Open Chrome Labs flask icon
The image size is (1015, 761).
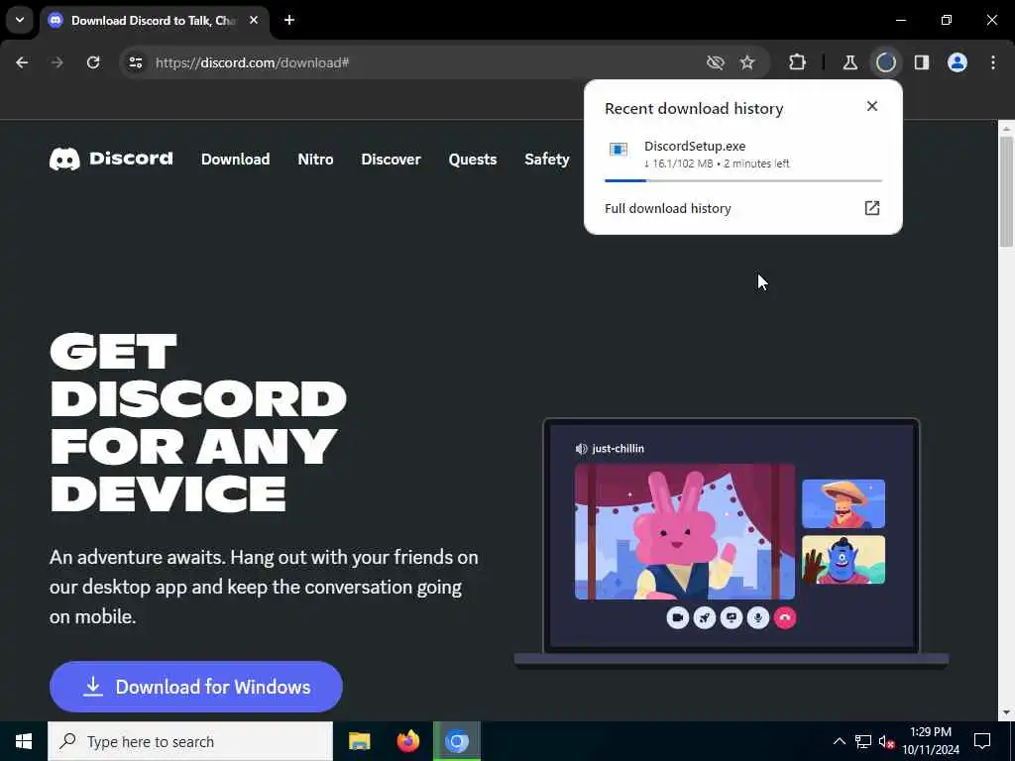849,62
